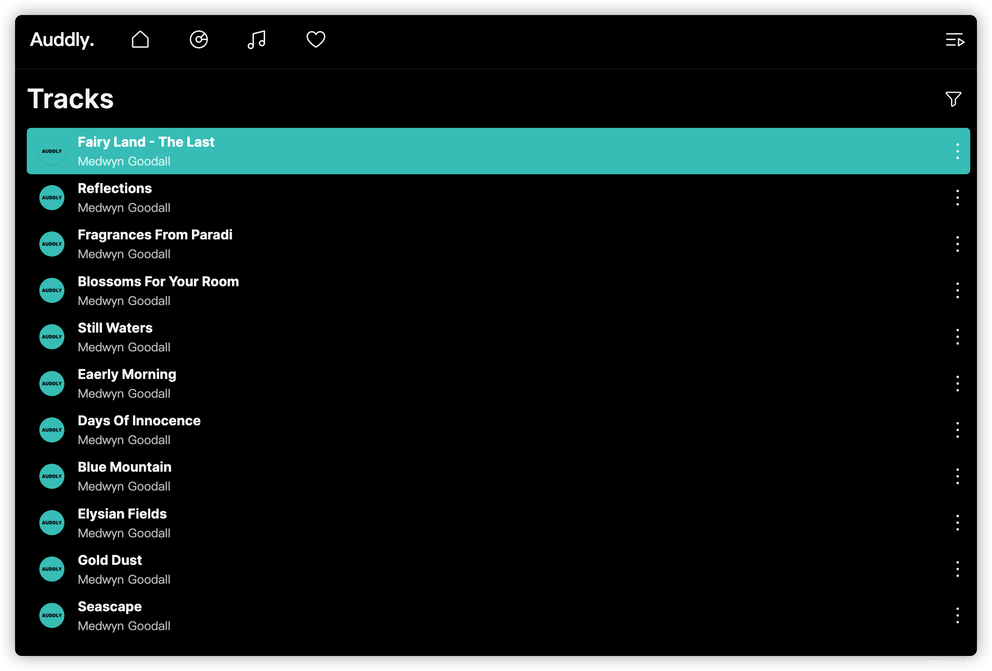The width and height of the screenshot is (992, 671).
Task: Click Medwyn Goodall under Fairy Land - The Last
Action: point(124,162)
